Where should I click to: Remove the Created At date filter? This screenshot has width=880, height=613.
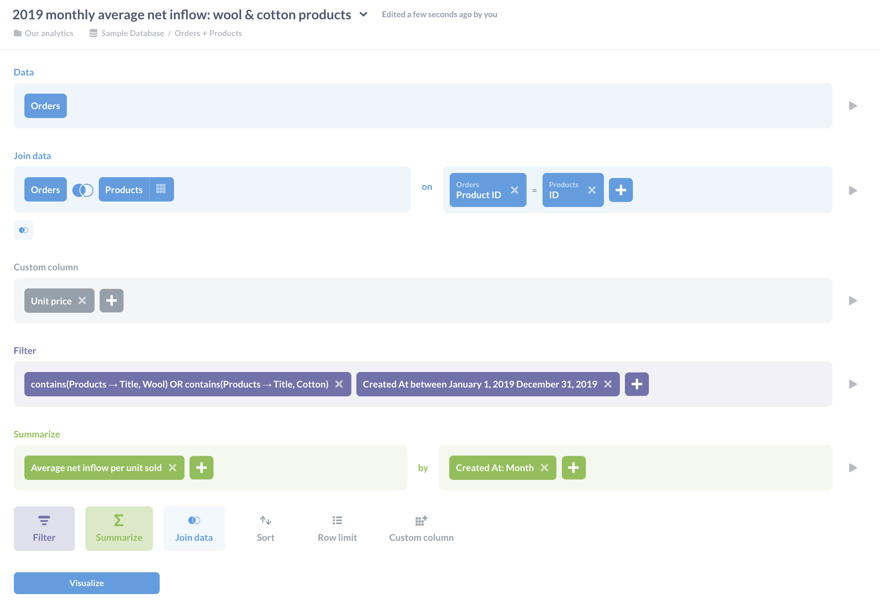coord(608,384)
